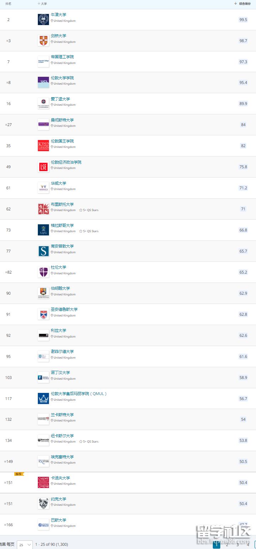Click the Queen Mary crown logo

point(43,399)
